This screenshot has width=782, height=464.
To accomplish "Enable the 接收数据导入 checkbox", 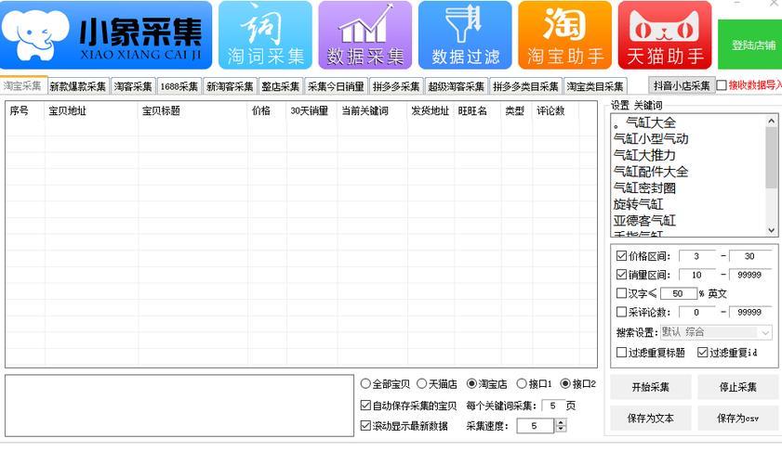I will (x=722, y=85).
